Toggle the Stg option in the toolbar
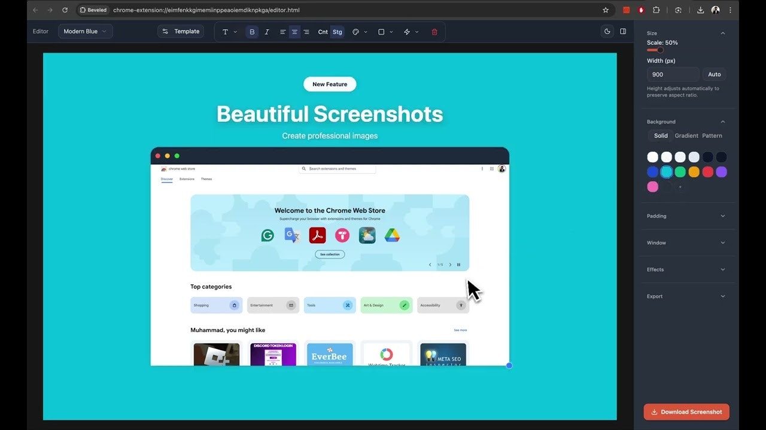The width and height of the screenshot is (766, 430). click(338, 32)
